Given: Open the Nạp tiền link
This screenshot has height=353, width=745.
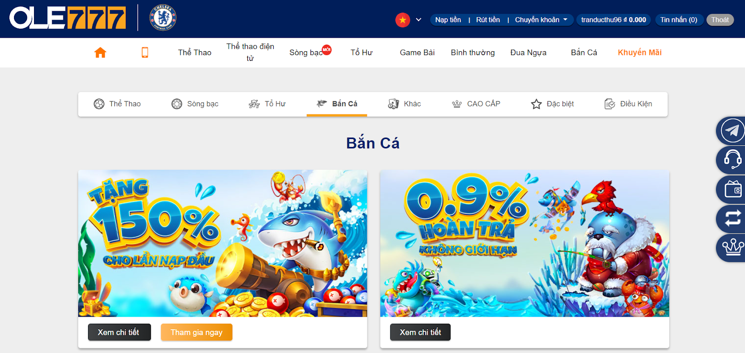Looking at the screenshot, I should point(448,20).
